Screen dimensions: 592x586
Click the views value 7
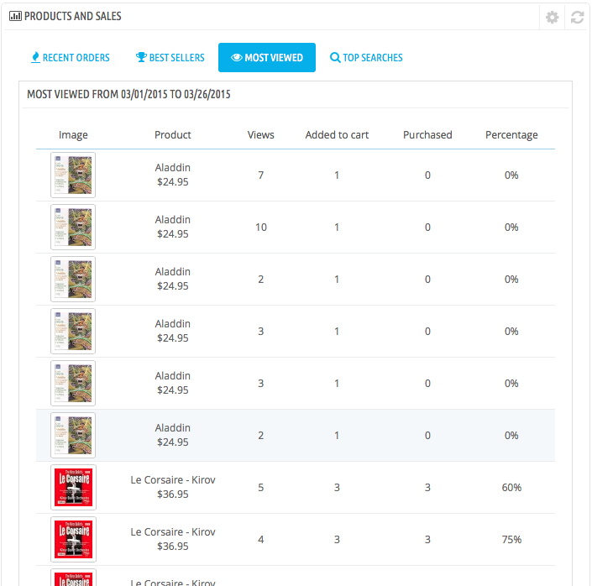point(261,175)
